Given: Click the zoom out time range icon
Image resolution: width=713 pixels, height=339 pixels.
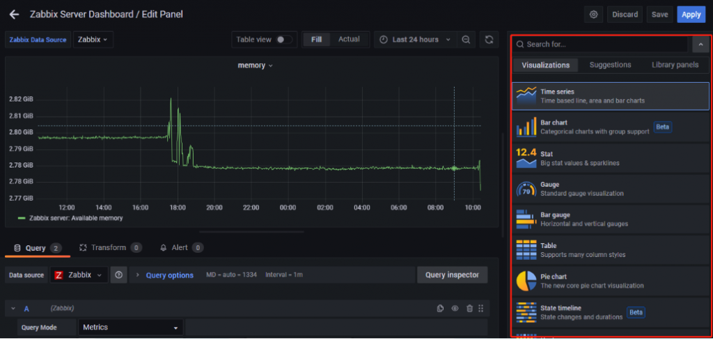Looking at the screenshot, I should 466,40.
